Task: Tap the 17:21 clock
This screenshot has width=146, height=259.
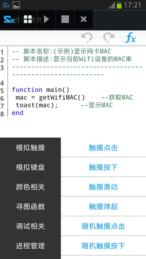Action: [x=133, y=5]
